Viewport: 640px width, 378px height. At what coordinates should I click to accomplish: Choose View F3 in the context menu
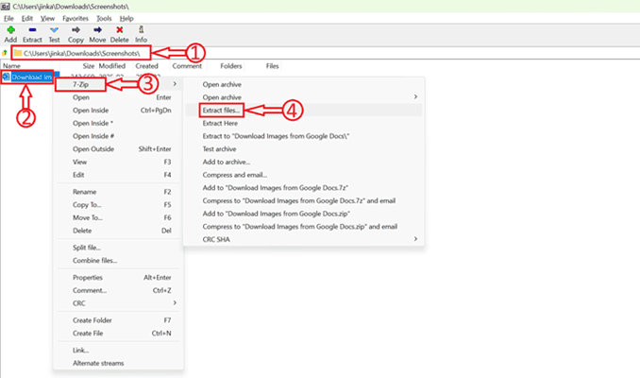(118, 162)
